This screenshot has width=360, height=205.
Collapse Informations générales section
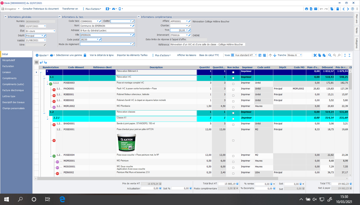[x=5, y=17]
